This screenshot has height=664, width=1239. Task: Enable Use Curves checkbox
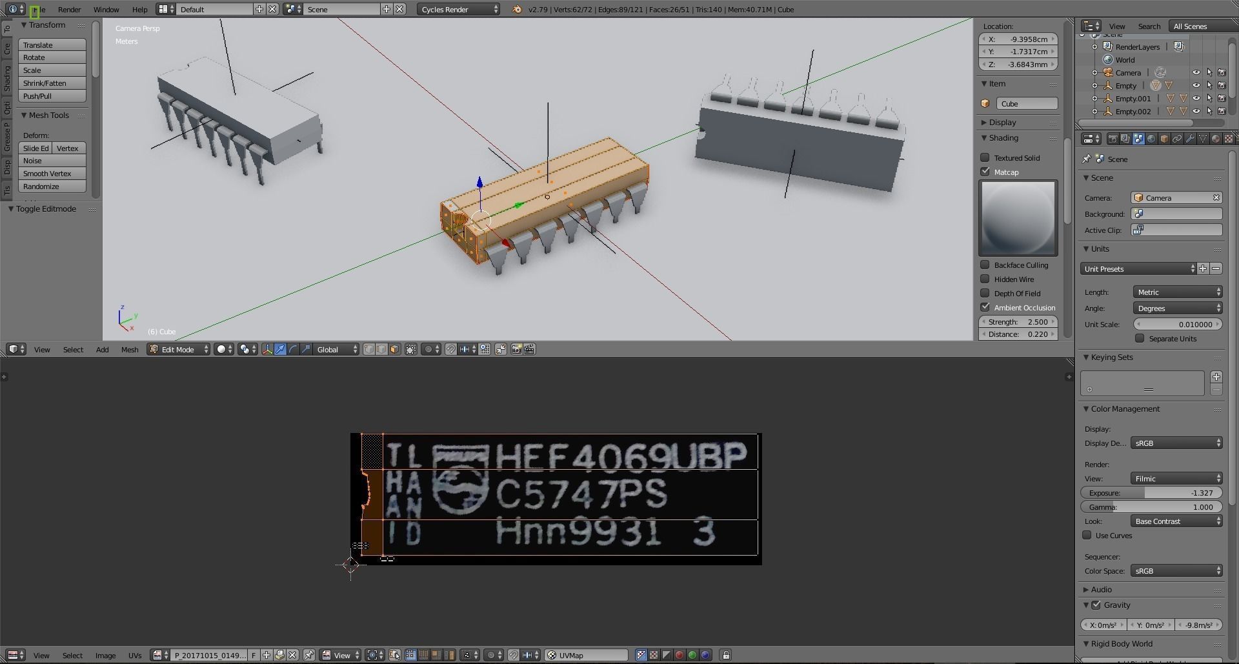coord(1087,535)
